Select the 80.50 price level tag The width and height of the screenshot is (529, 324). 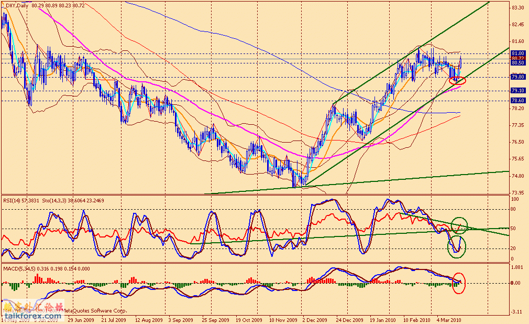point(517,62)
